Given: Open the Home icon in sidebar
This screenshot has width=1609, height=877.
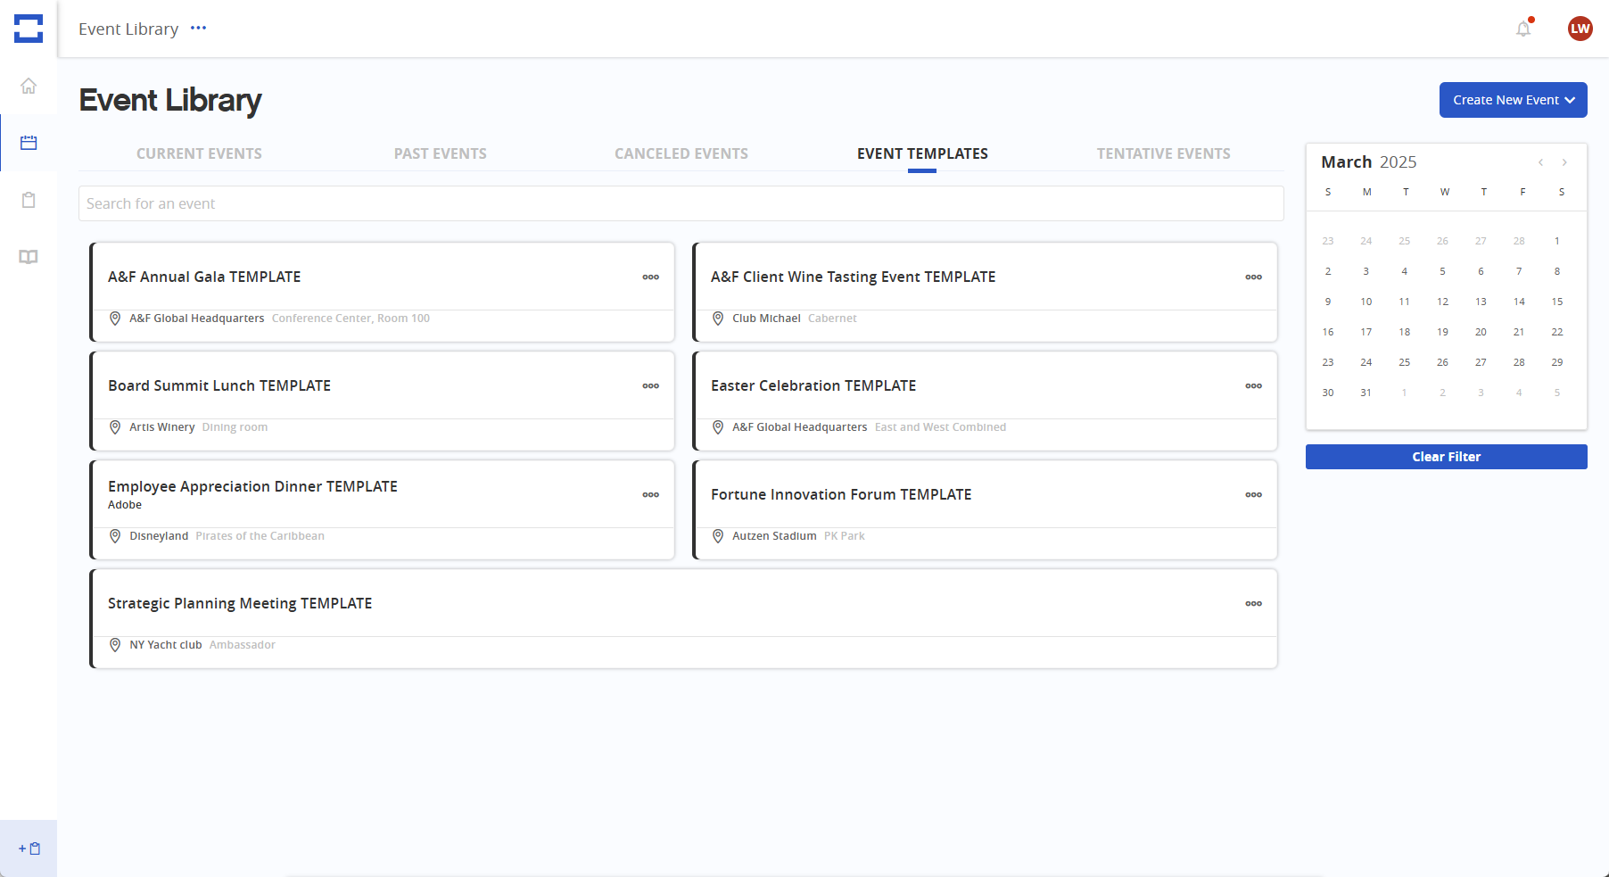Looking at the screenshot, I should tap(29, 86).
